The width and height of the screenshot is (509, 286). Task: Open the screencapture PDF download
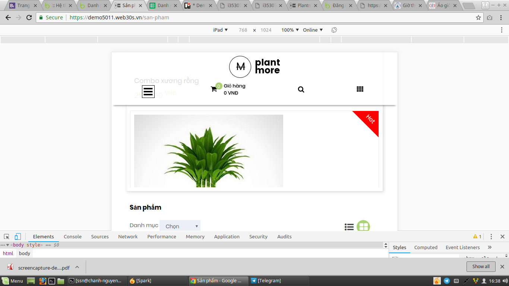(x=39, y=267)
